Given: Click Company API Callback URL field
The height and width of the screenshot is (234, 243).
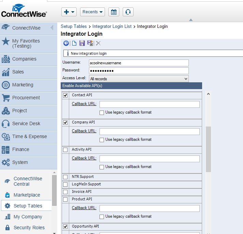Looking at the screenshot, I should 150,132.
